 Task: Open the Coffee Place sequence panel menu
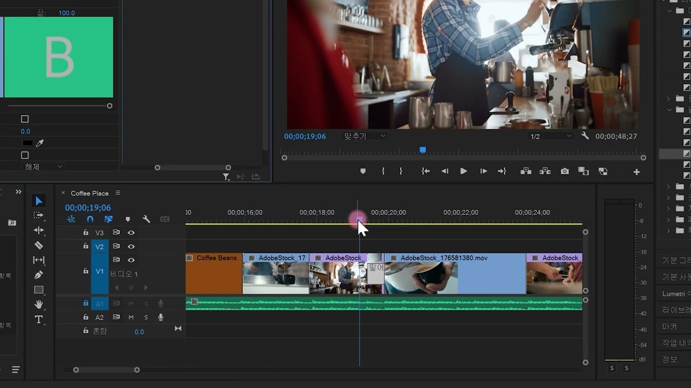(118, 193)
